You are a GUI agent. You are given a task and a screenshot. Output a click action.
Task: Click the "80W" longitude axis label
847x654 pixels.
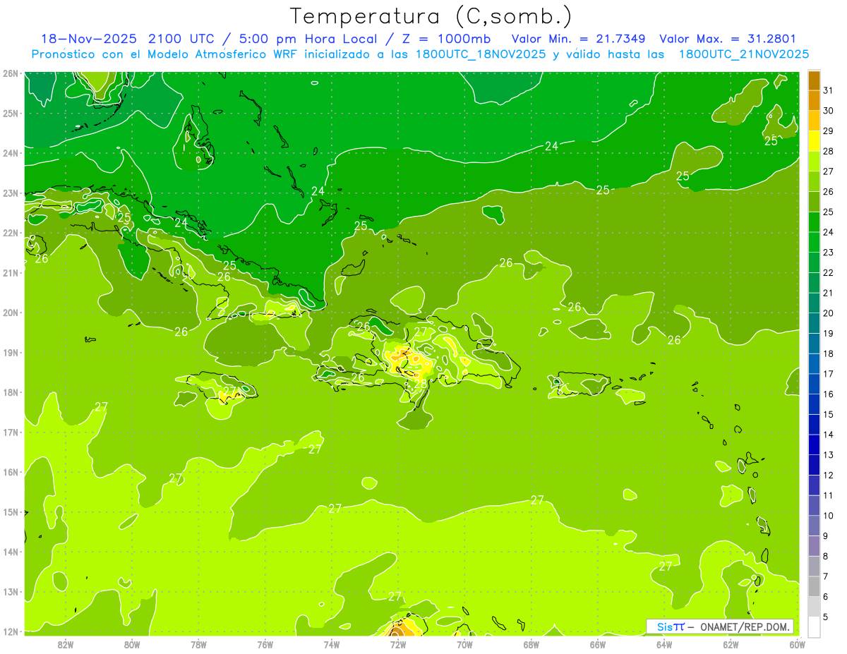(132, 643)
